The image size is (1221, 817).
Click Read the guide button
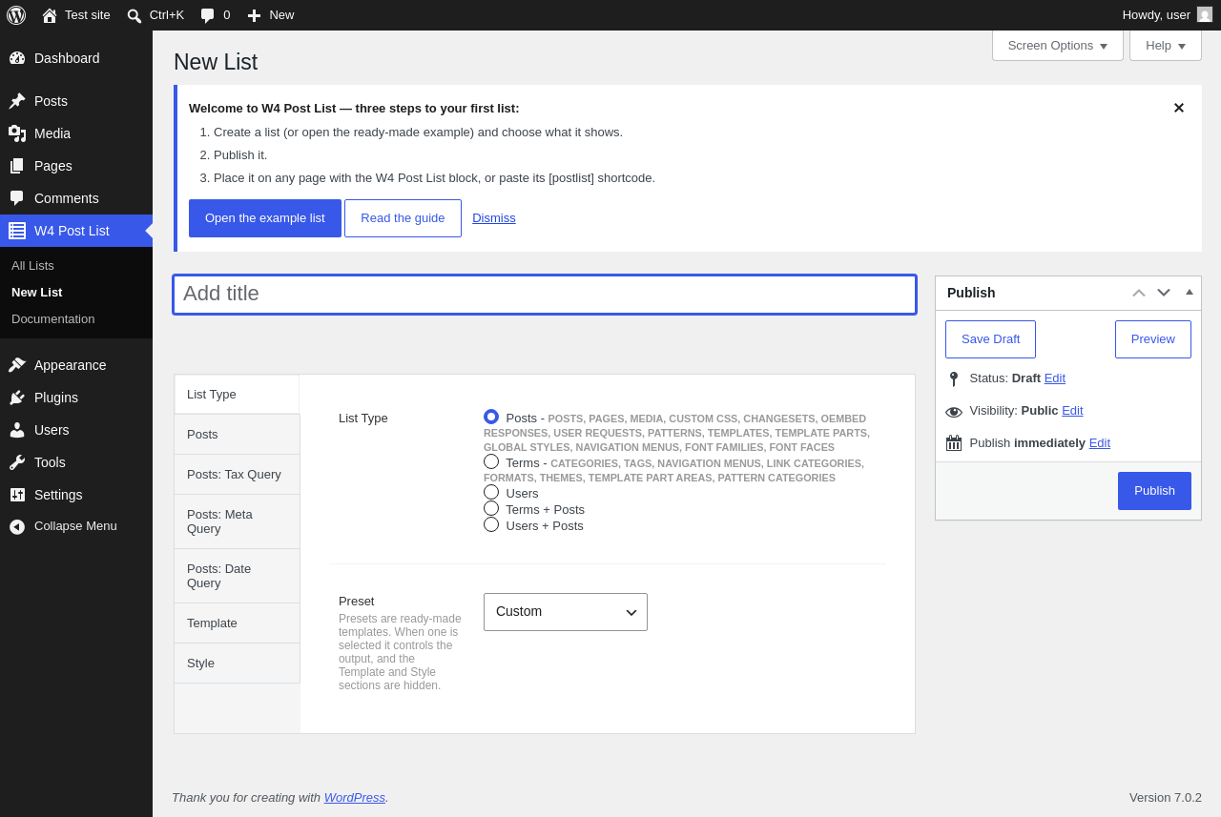tap(403, 218)
